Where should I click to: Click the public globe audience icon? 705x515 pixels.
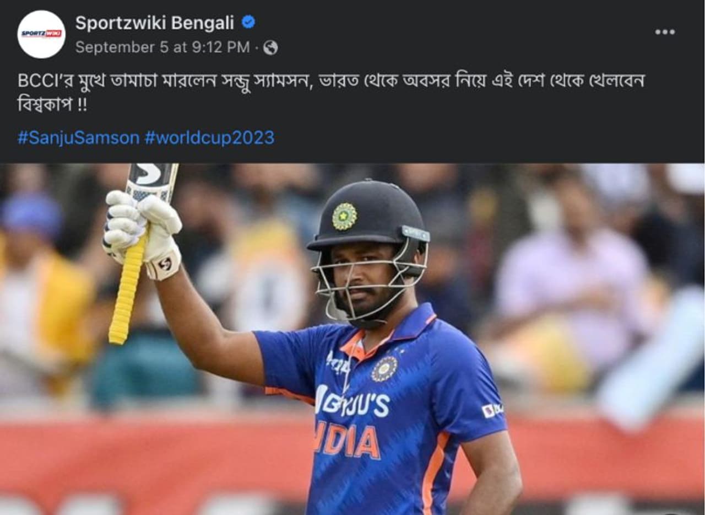tap(270, 48)
